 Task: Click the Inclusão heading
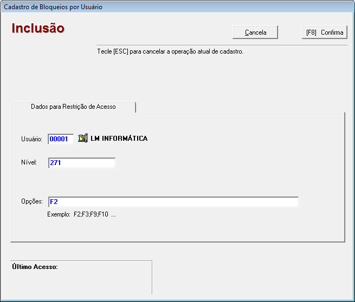38,28
